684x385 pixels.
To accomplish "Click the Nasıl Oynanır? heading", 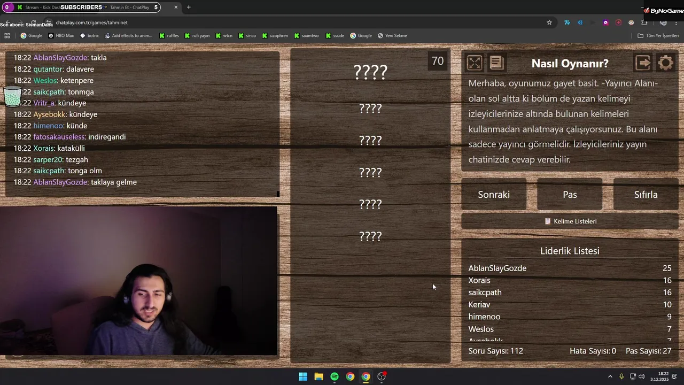I will click(x=570, y=64).
